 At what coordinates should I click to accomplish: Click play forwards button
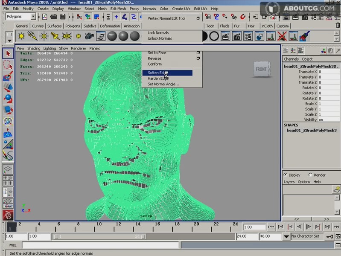pyautogui.click(x=308, y=227)
